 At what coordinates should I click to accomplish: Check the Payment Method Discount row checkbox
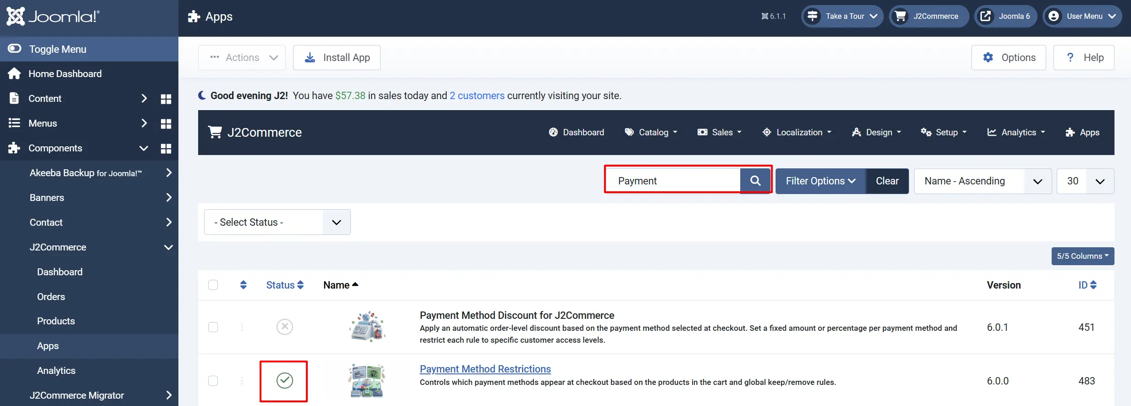[213, 327]
